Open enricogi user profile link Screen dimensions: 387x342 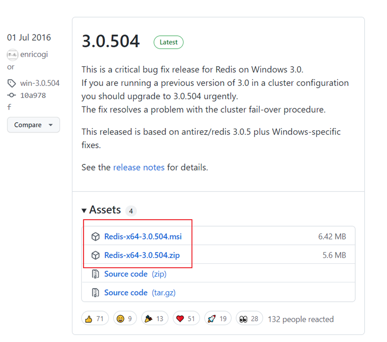[x=34, y=55]
